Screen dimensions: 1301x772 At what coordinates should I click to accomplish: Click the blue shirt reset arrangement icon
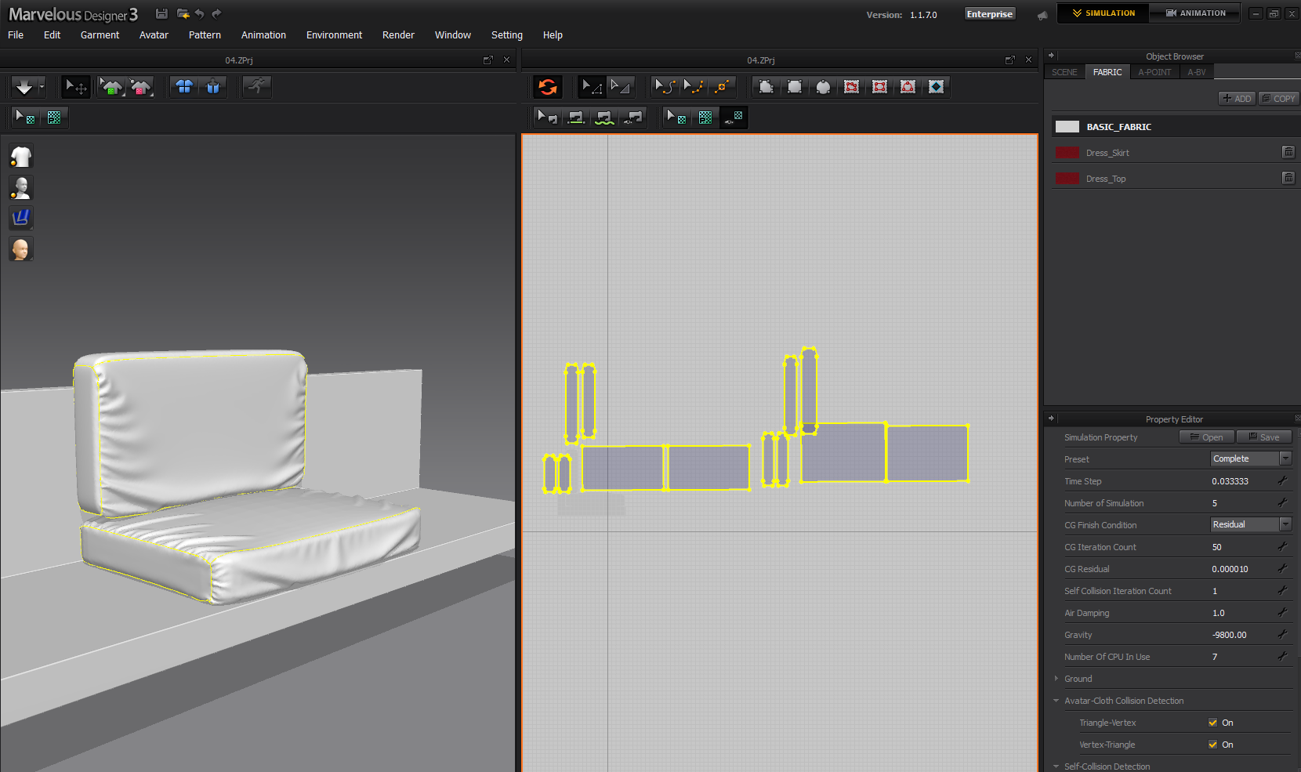(x=184, y=87)
